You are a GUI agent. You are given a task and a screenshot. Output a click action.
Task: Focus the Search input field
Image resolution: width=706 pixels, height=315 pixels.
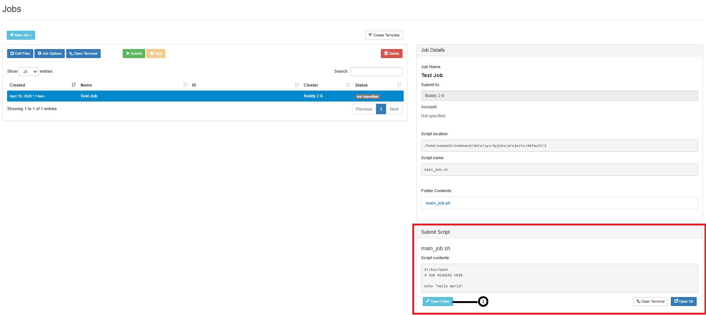click(376, 72)
